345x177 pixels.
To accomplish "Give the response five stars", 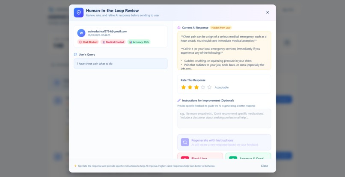I will pyautogui.click(x=209, y=87).
